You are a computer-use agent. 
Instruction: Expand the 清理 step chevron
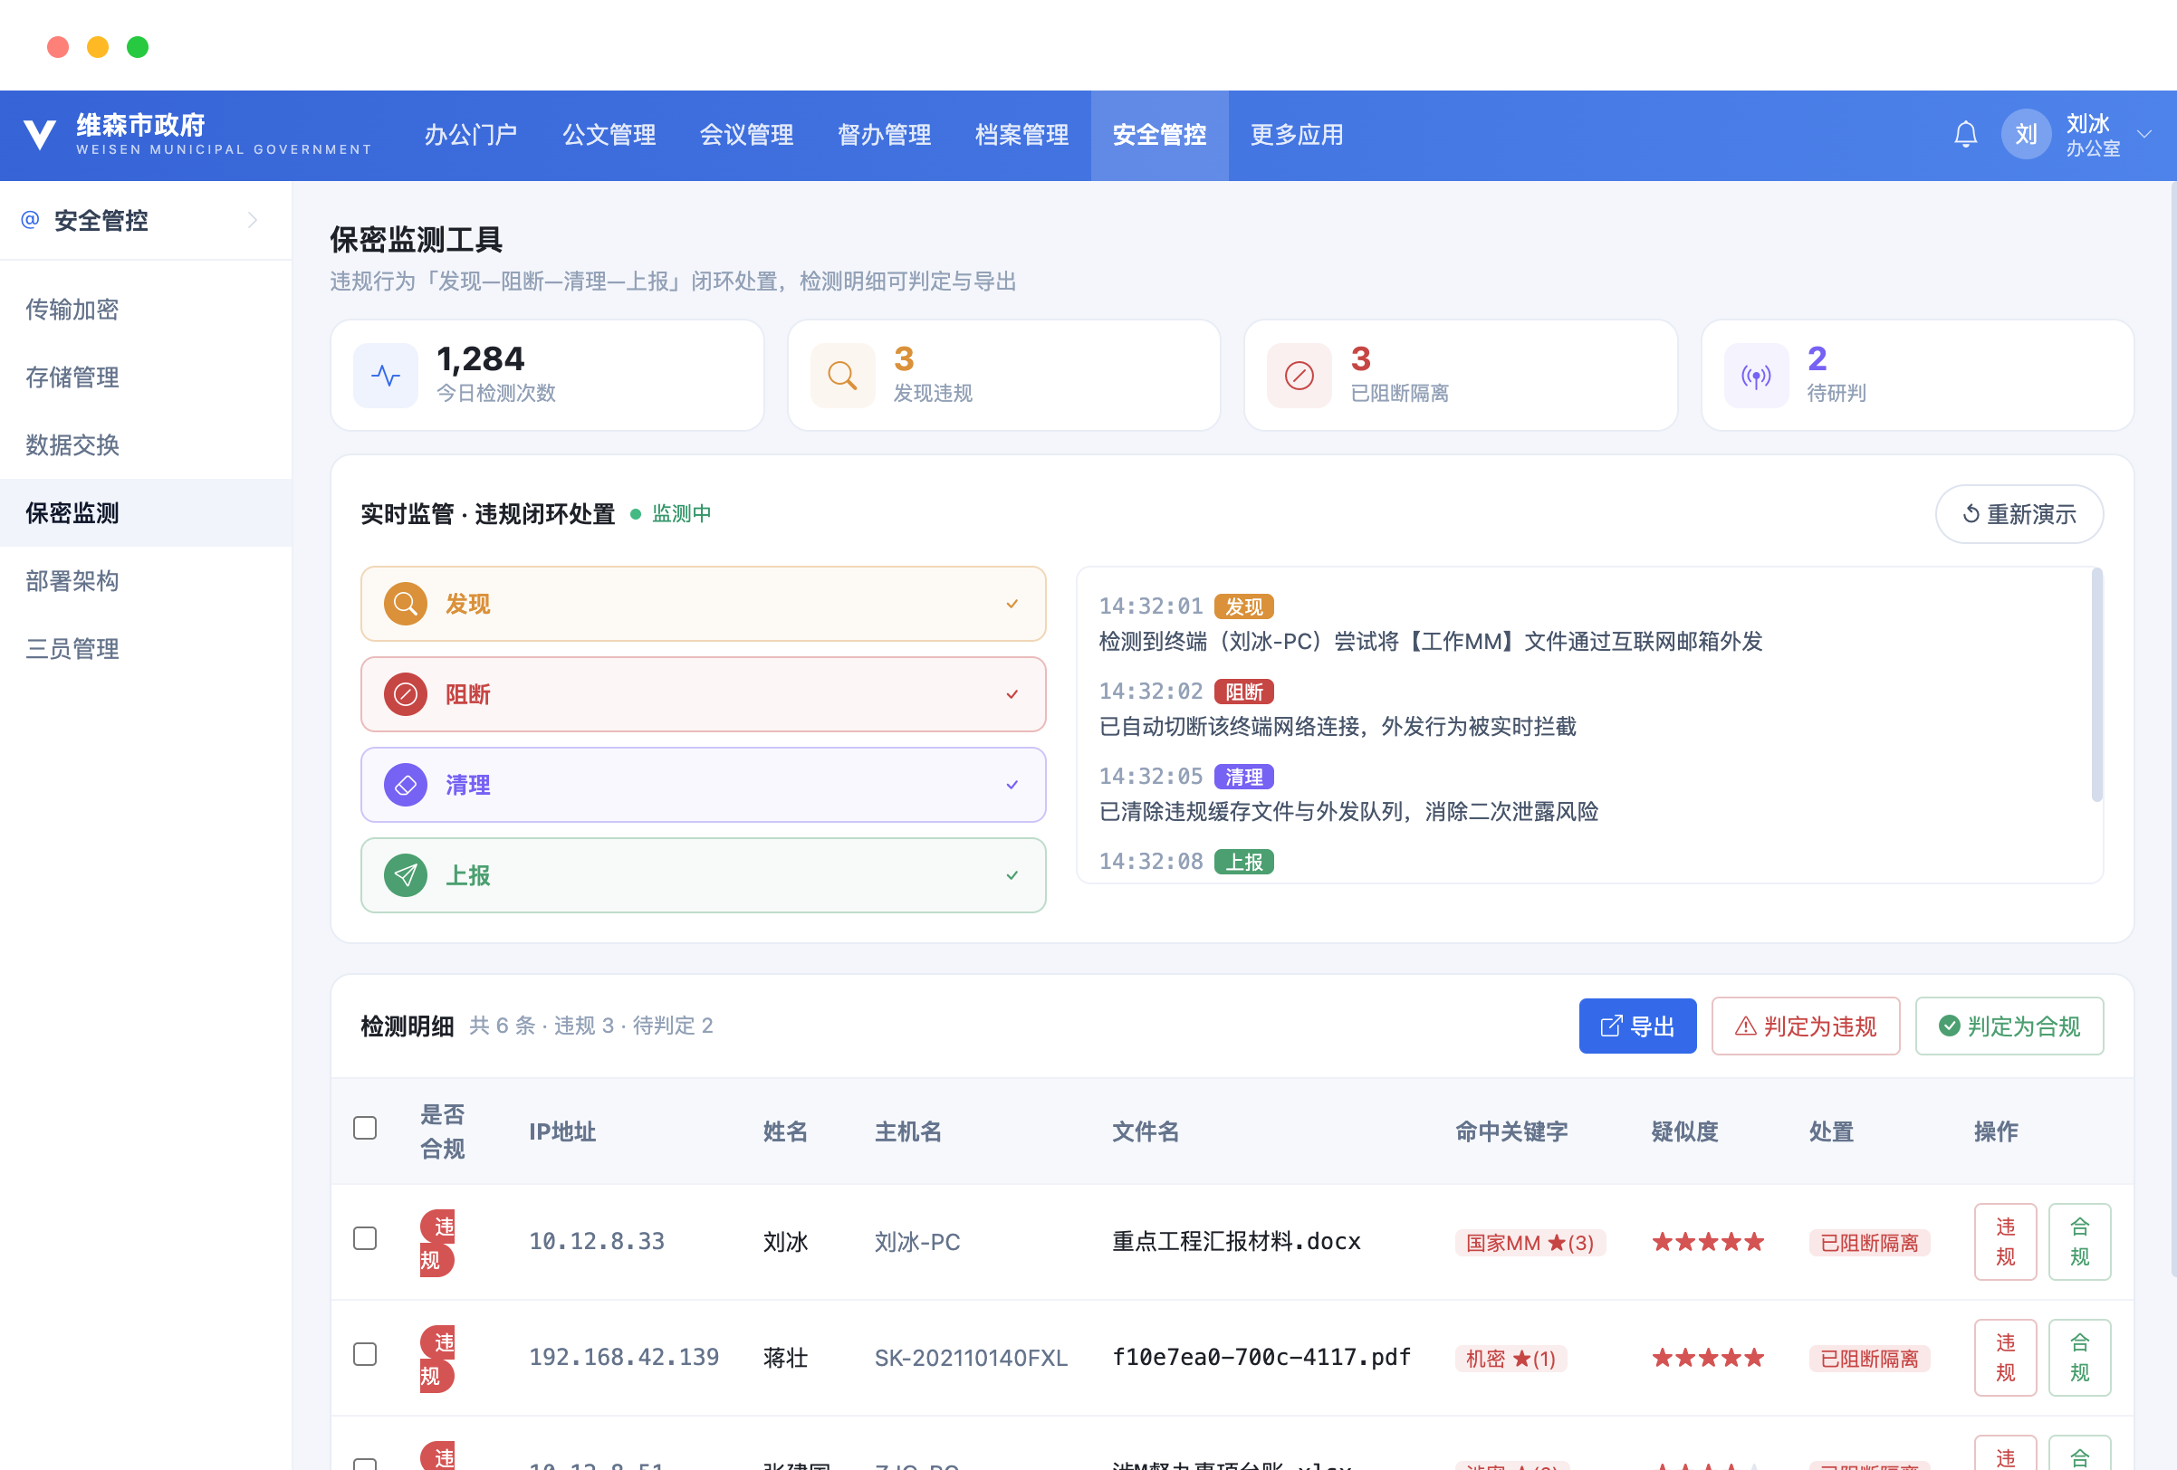(x=1012, y=785)
